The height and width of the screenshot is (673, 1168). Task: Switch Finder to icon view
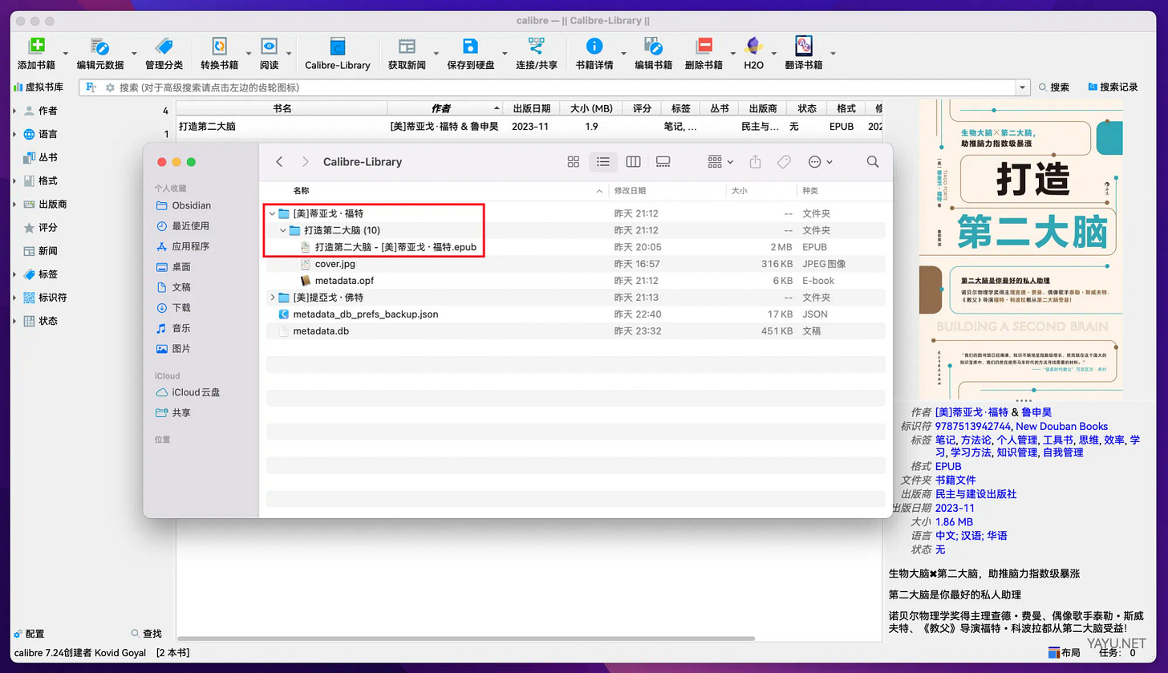tap(573, 162)
